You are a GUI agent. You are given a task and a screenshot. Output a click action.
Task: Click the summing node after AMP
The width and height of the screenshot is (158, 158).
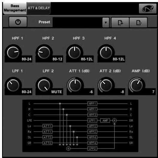[114, 120]
